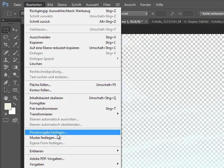Collapse the tools panel with double arrows

click(x=3, y=20)
